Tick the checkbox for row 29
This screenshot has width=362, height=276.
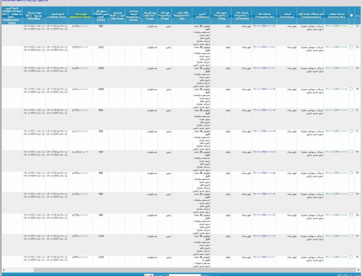point(351,89)
